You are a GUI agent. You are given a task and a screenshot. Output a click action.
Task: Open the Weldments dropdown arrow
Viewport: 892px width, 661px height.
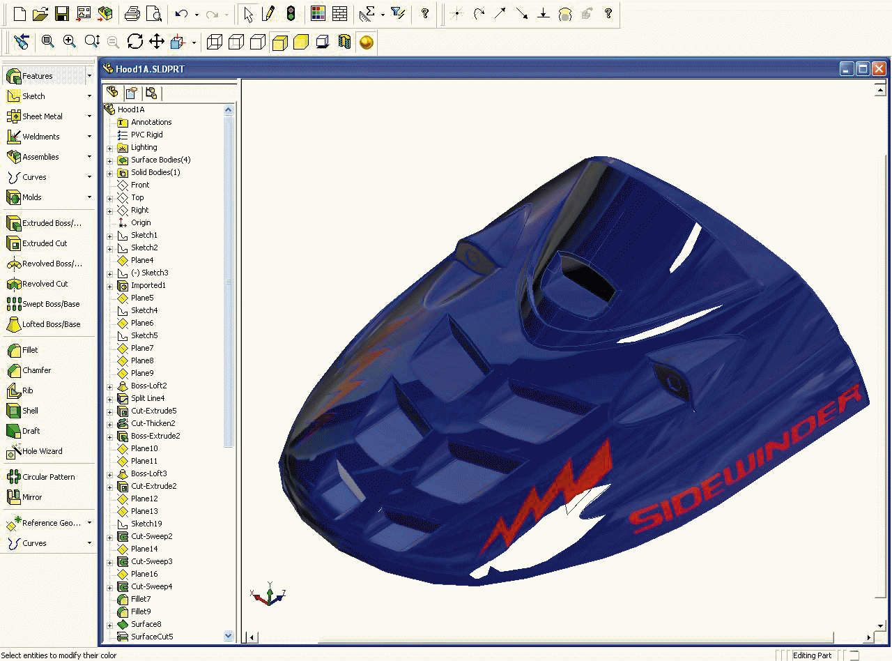89,137
